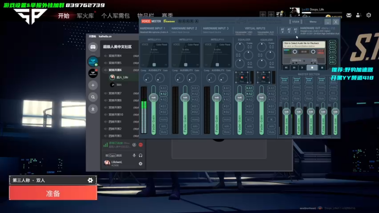The image size is (379, 213).
Task: Toggle solo on Hardware Input 1 strip
Action: [x=163, y=126]
